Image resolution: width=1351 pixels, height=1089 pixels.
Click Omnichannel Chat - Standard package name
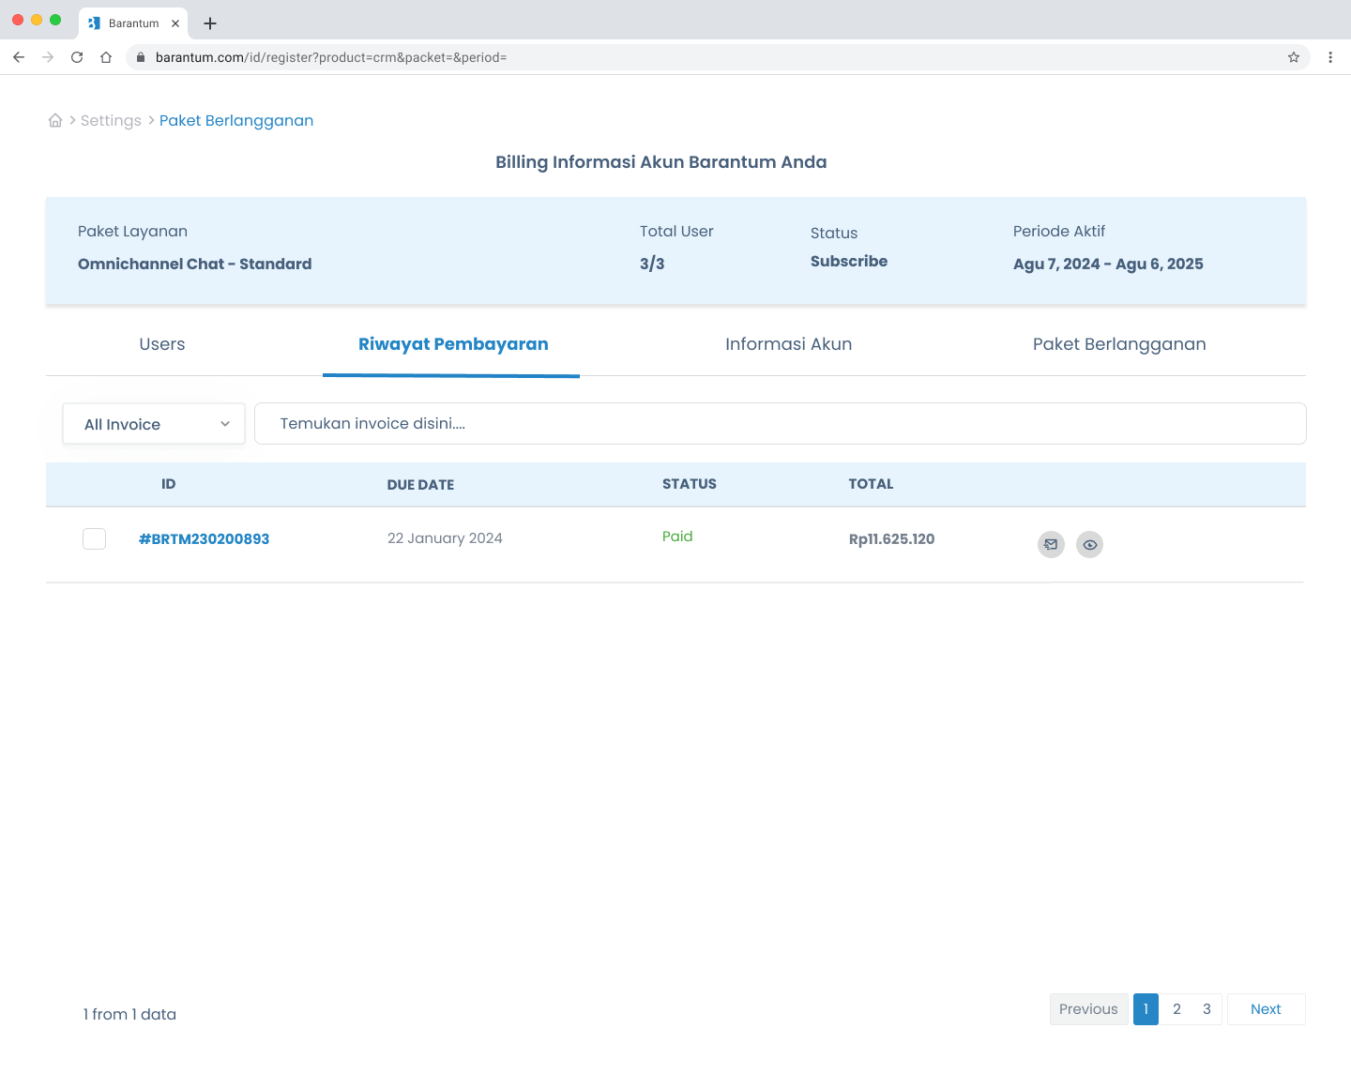(194, 265)
